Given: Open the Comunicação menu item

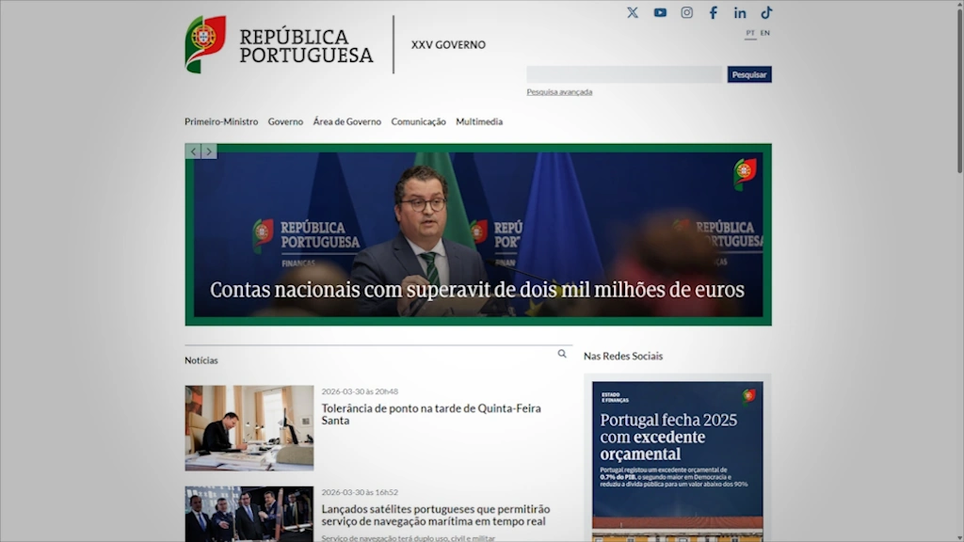Looking at the screenshot, I should (x=418, y=121).
